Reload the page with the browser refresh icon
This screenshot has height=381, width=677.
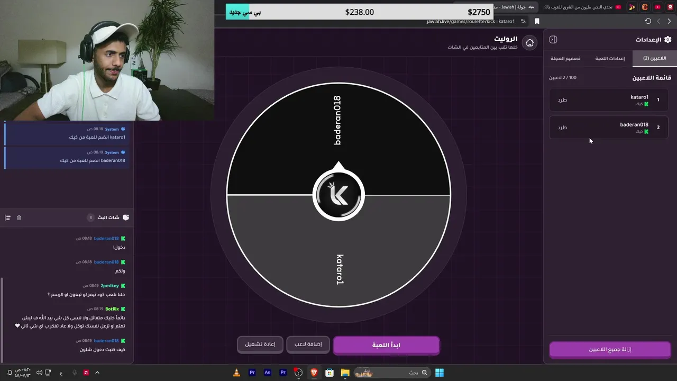(x=648, y=21)
